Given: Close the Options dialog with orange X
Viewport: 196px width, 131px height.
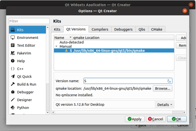Looking at the screenshot, I should pyautogui.click(x=185, y=11).
